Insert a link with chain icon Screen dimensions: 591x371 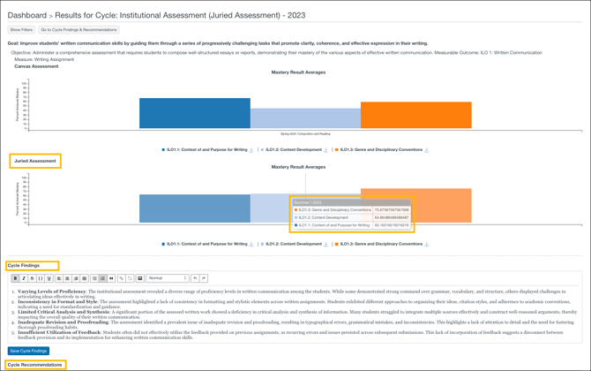pyautogui.click(x=122, y=278)
